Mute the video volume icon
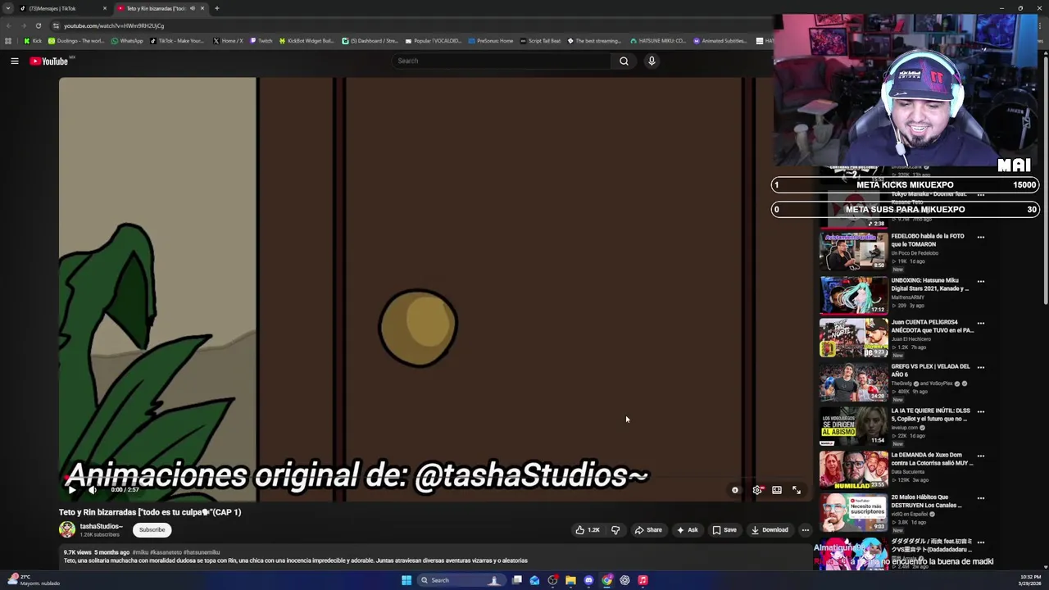The height and width of the screenshot is (590, 1049). (x=93, y=490)
